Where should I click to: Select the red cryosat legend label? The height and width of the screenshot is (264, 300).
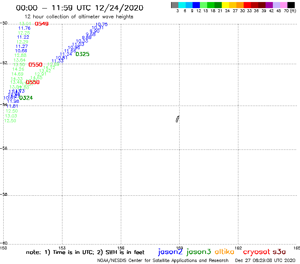click(x=256, y=252)
